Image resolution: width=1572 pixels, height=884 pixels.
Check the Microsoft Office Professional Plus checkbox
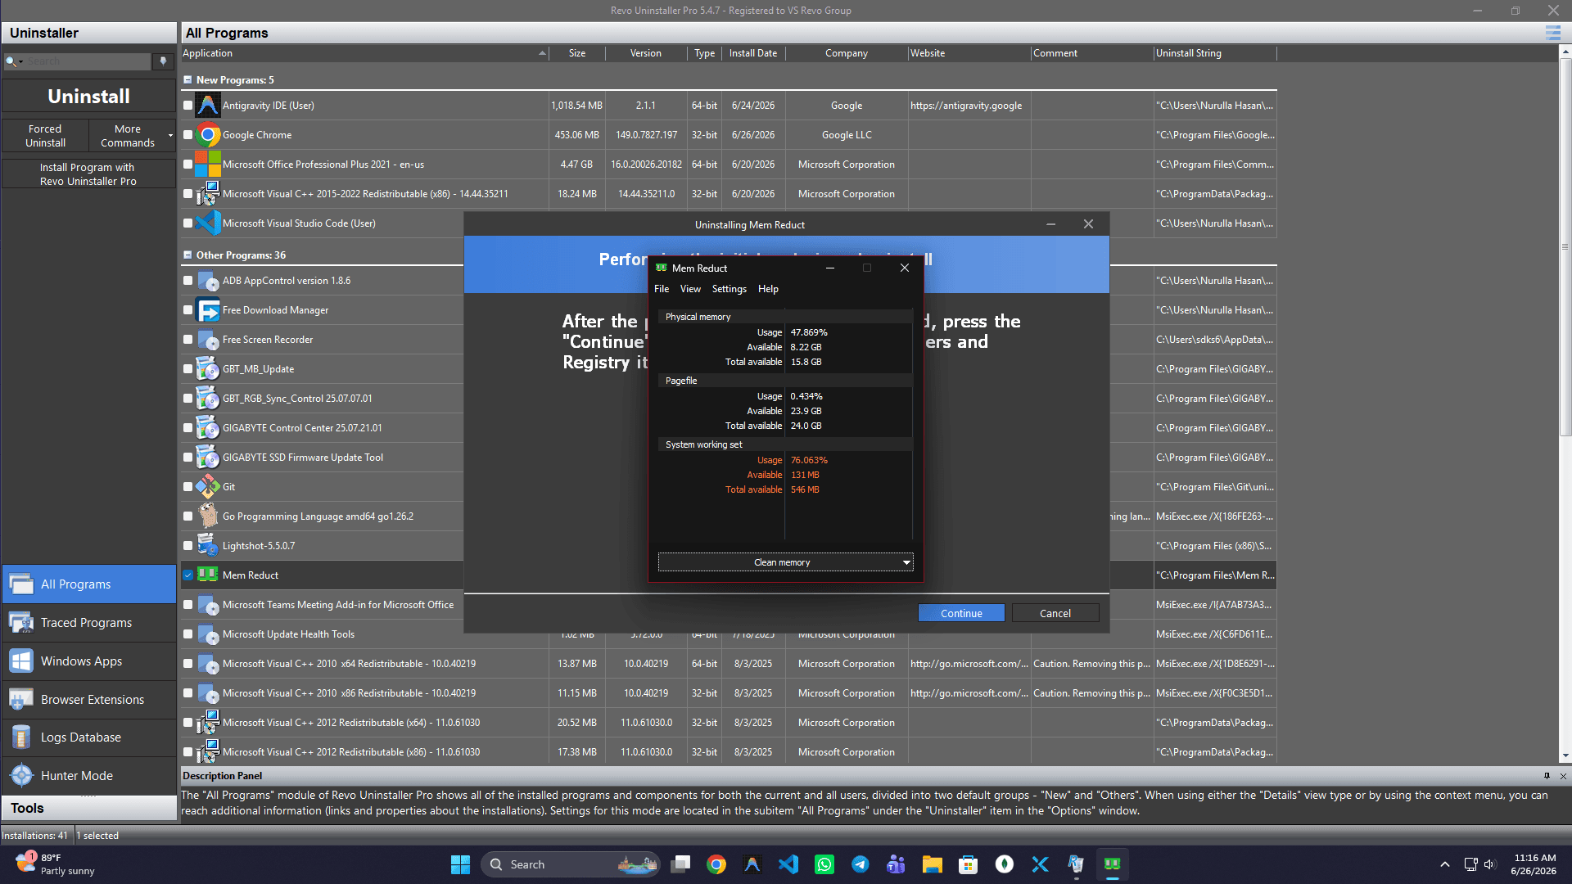click(x=188, y=165)
